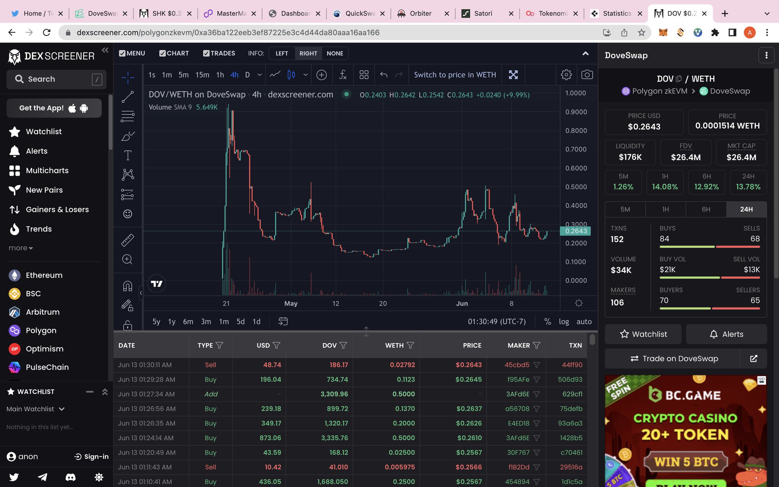Open the Main Watchlist dropdown
Viewport: 779px width, 487px height.
tap(35, 409)
